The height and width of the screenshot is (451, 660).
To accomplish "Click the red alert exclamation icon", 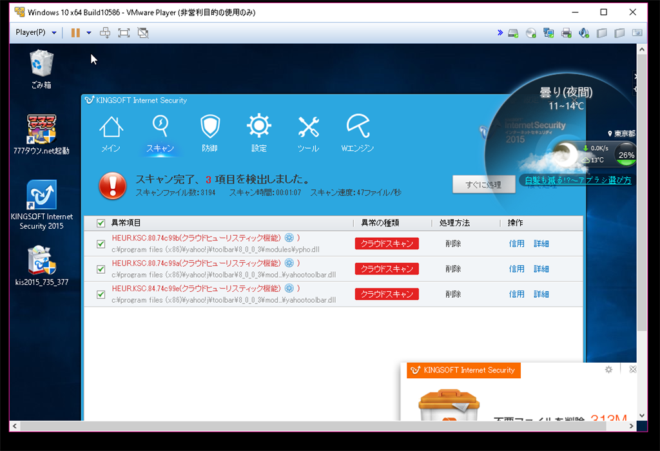I will tap(112, 186).
